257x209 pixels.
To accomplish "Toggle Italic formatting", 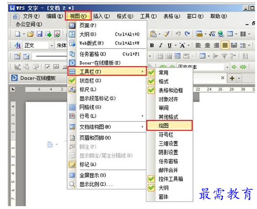I will coord(161,45).
